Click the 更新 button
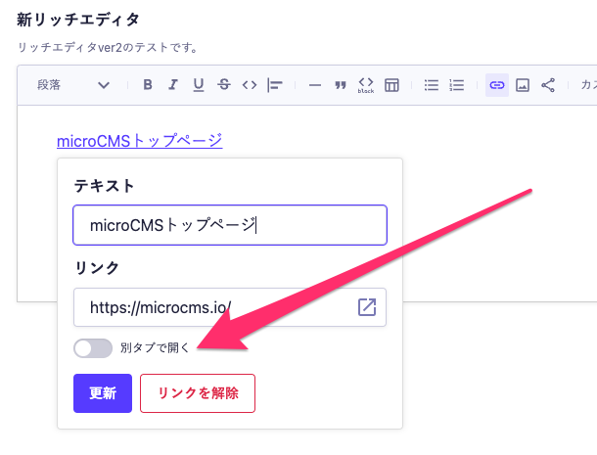 tap(103, 393)
